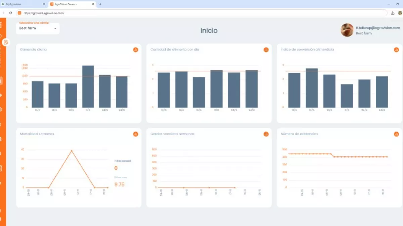The height and width of the screenshot is (226, 403).
Task: Click the browser profile avatar icon
Action: point(400,13)
